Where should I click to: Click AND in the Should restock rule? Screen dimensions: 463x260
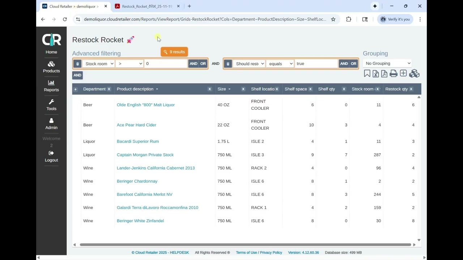pyautogui.click(x=344, y=64)
